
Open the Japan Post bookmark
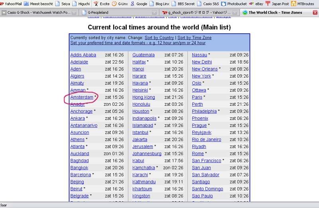277,4
